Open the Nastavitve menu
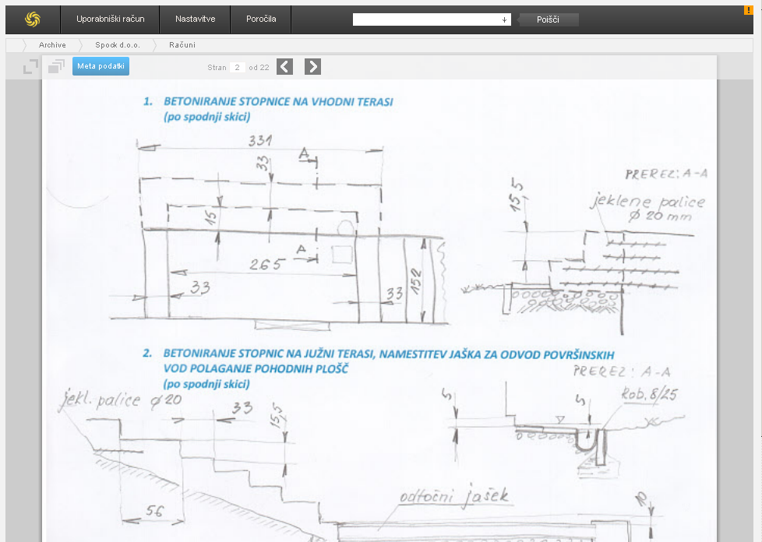The height and width of the screenshot is (542, 762). 196,19
